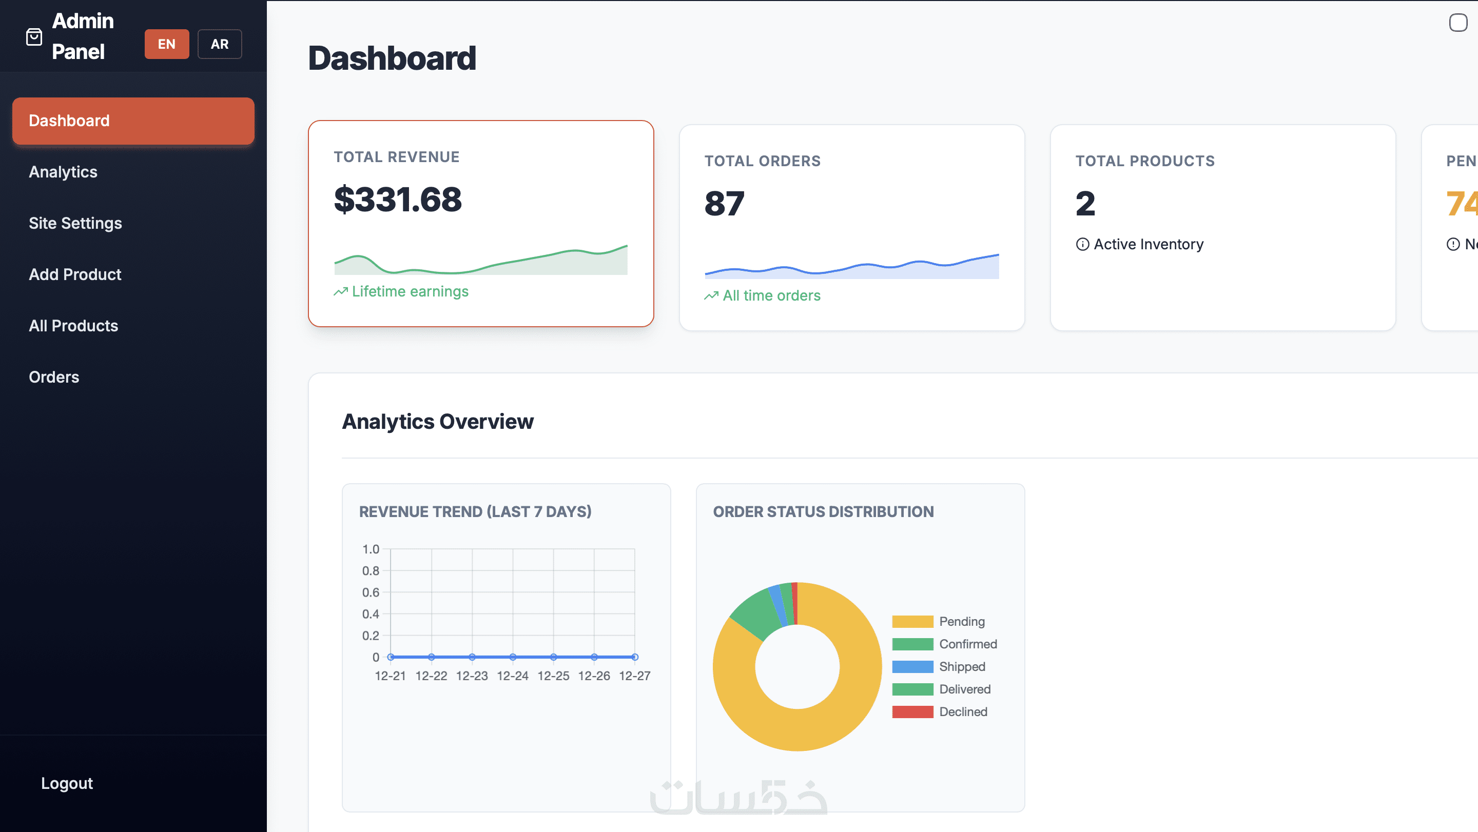Screen dimensions: 1478x832
Task: Navigate to Orders
Action: pyautogui.click(x=54, y=378)
